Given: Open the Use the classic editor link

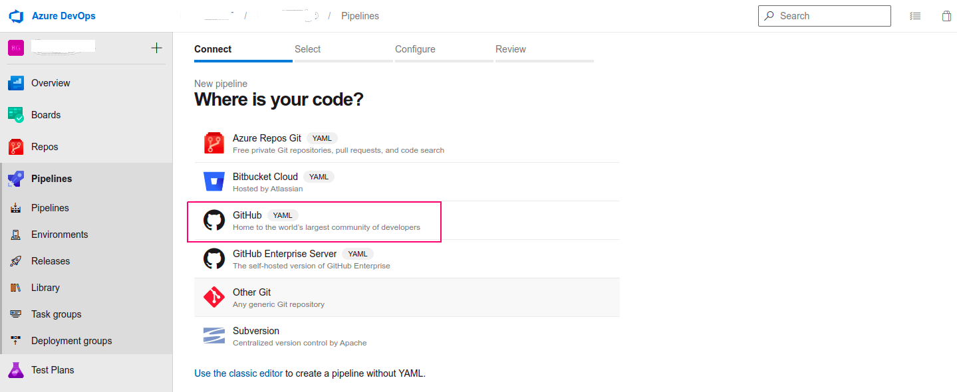Looking at the screenshot, I should (238, 373).
